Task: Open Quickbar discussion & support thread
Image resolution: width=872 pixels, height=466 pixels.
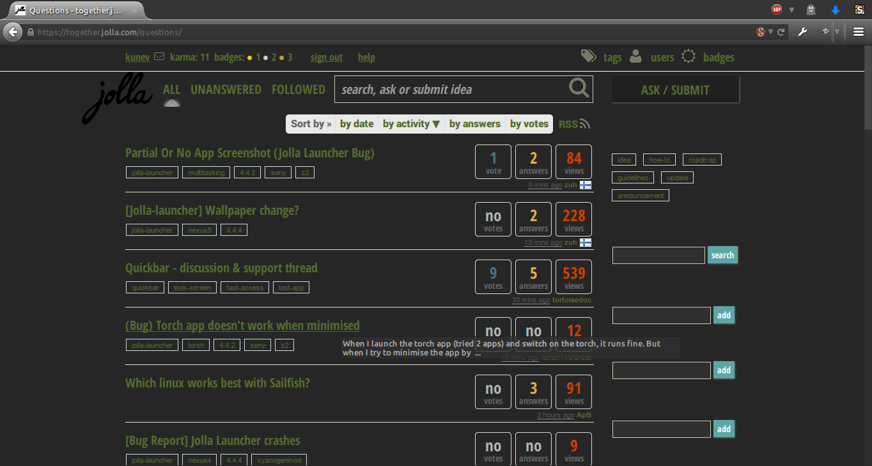Action: (x=221, y=268)
